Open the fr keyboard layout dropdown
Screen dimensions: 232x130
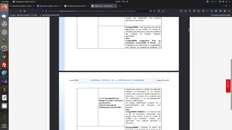pyautogui.click(x=213, y=1)
